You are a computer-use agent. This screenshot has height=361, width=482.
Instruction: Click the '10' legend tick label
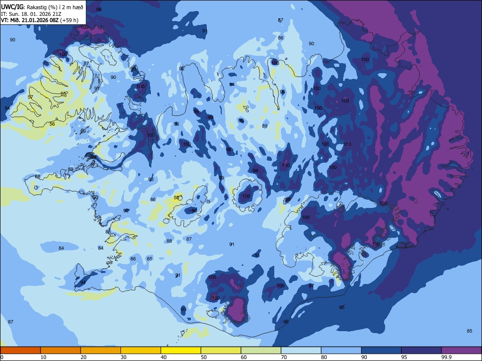43,357
